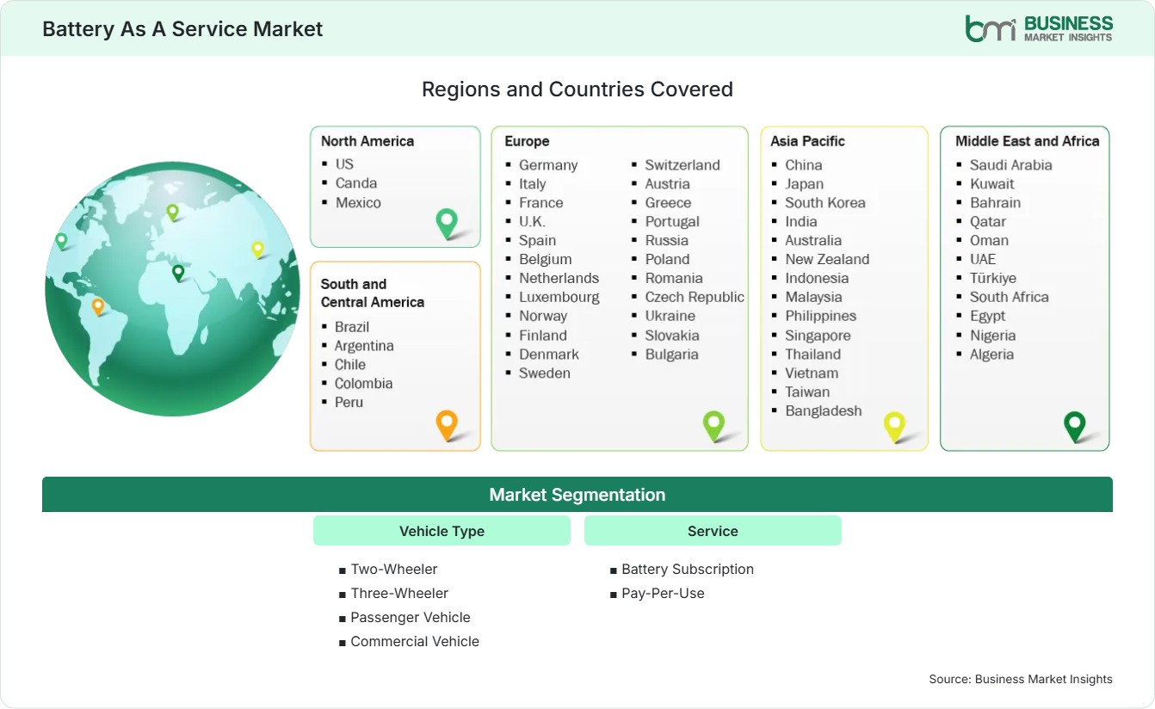Click Taiwan in Asia Pacific list

[807, 391]
